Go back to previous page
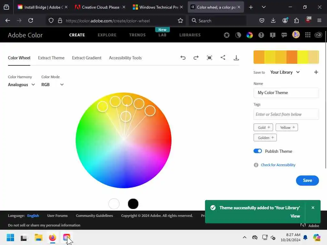The width and height of the screenshot is (327, 245). point(8,20)
